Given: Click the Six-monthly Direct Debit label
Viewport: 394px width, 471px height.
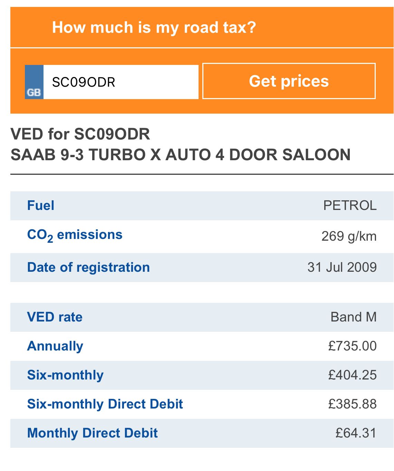Looking at the screenshot, I should pyautogui.click(x=105, y=404).
